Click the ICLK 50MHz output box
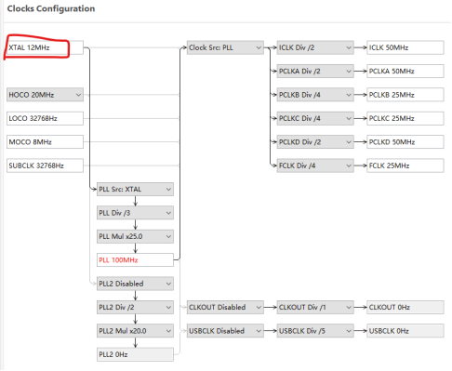The image size is (452, 371). point(405,47)
